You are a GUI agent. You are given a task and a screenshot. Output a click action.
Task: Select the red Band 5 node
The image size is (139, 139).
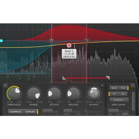[x=69, y=45]
